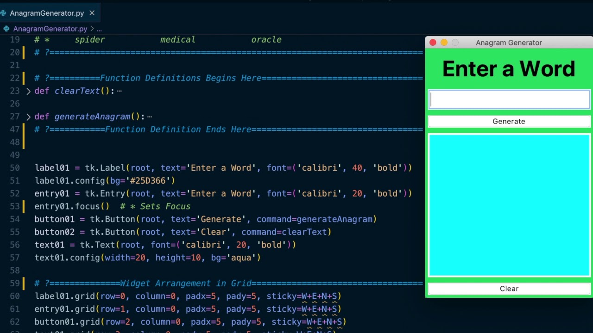Click the word 'spider' in comment line 19
The height and width of the screenshot is (333, 593).
[x=90, y=40]
